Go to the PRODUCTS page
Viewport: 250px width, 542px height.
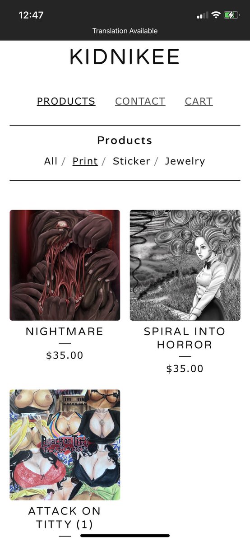pyautogui.click(x=66, y=101)
